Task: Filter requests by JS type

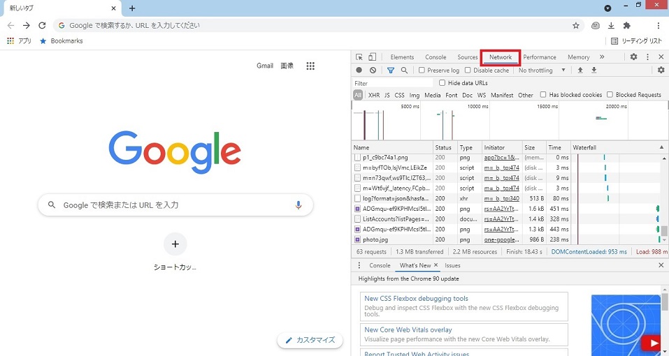Action: [387, 95]
